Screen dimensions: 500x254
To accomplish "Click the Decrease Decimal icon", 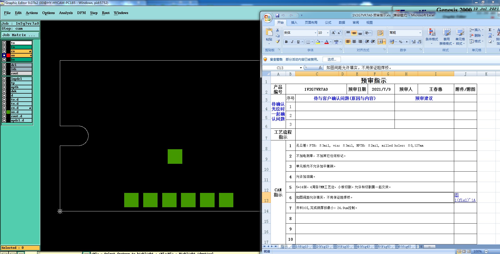I will click(419, 42).
